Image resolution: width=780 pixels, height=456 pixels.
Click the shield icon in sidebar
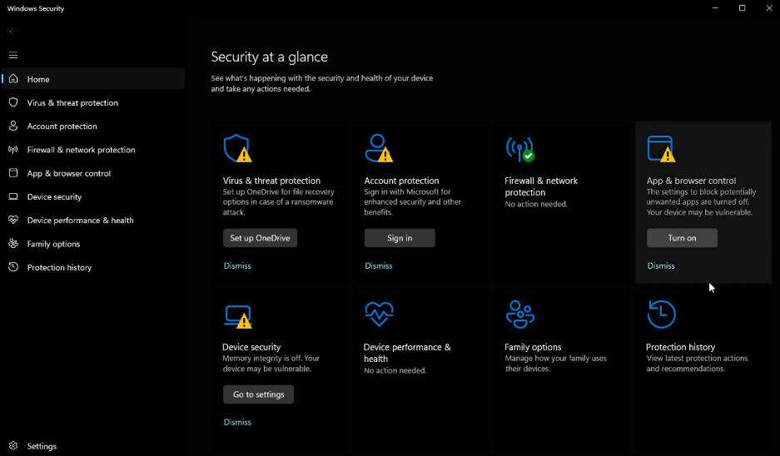coord(13,102)
